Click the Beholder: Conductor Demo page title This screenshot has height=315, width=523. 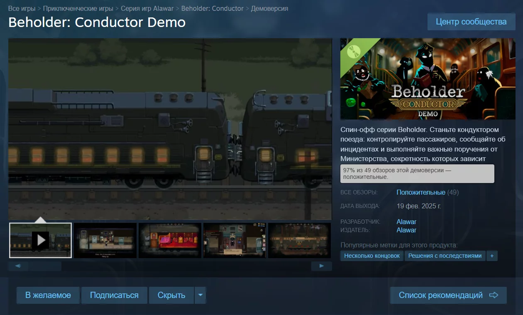pyautogui.click(x=97, y=22)
